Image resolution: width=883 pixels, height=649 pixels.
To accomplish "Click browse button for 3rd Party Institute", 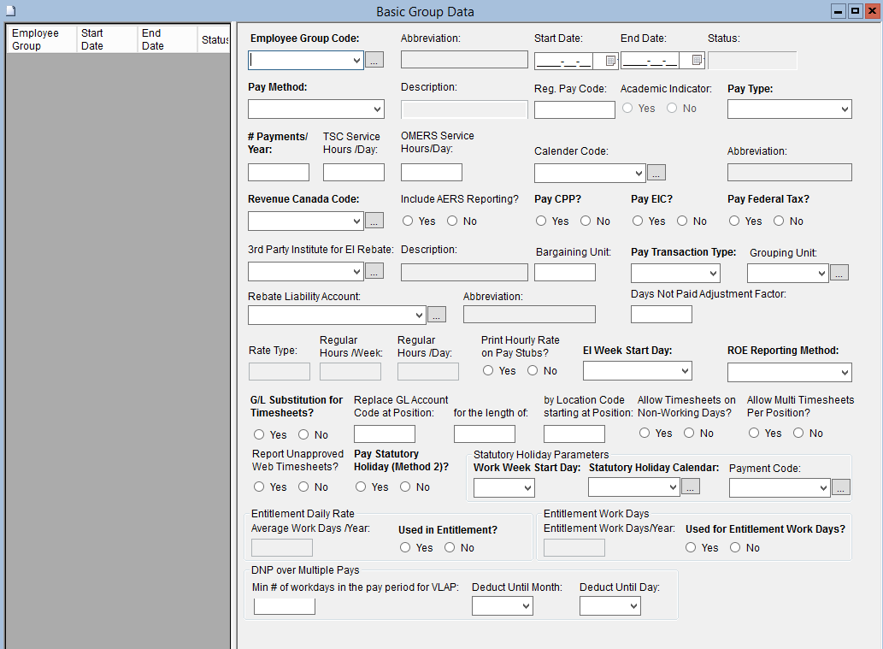I will [374, 272].
